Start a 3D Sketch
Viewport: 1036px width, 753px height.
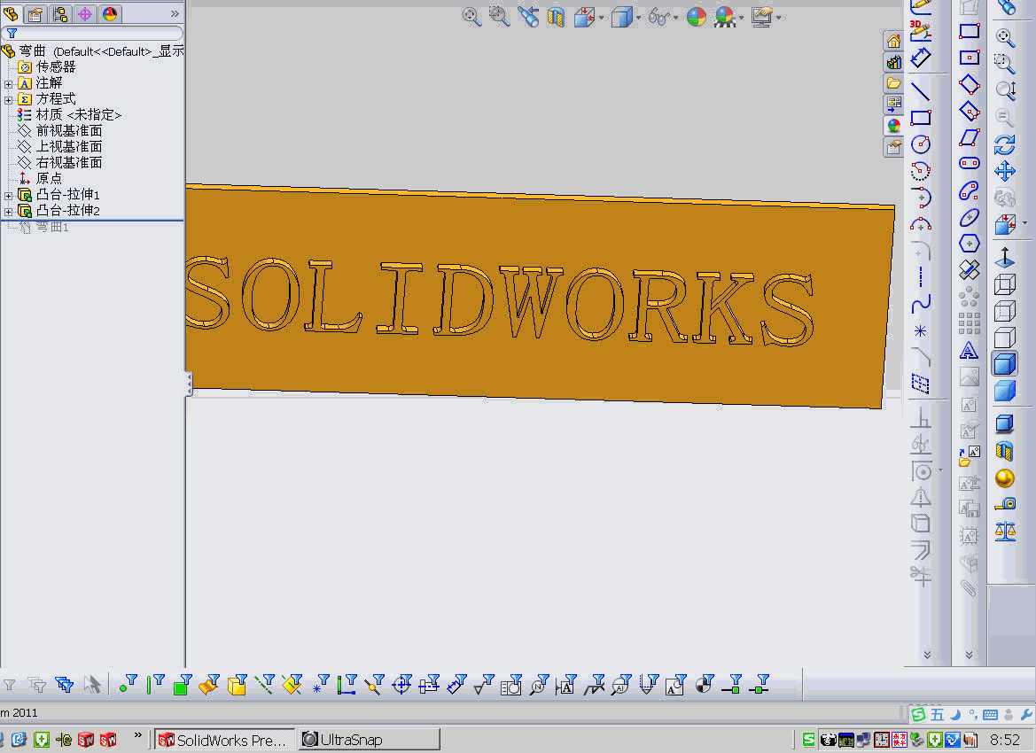(x=921, y=30)
